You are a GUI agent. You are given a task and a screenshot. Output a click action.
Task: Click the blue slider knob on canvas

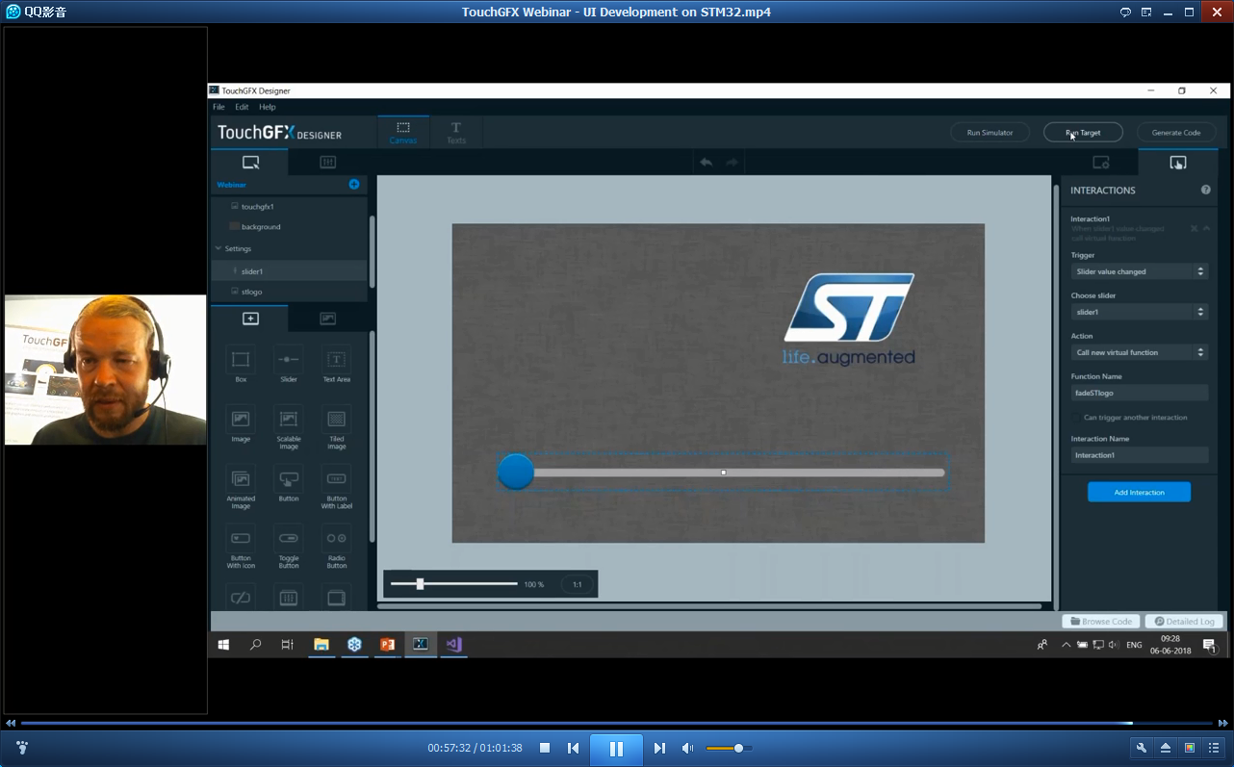[x=516, y=472]
